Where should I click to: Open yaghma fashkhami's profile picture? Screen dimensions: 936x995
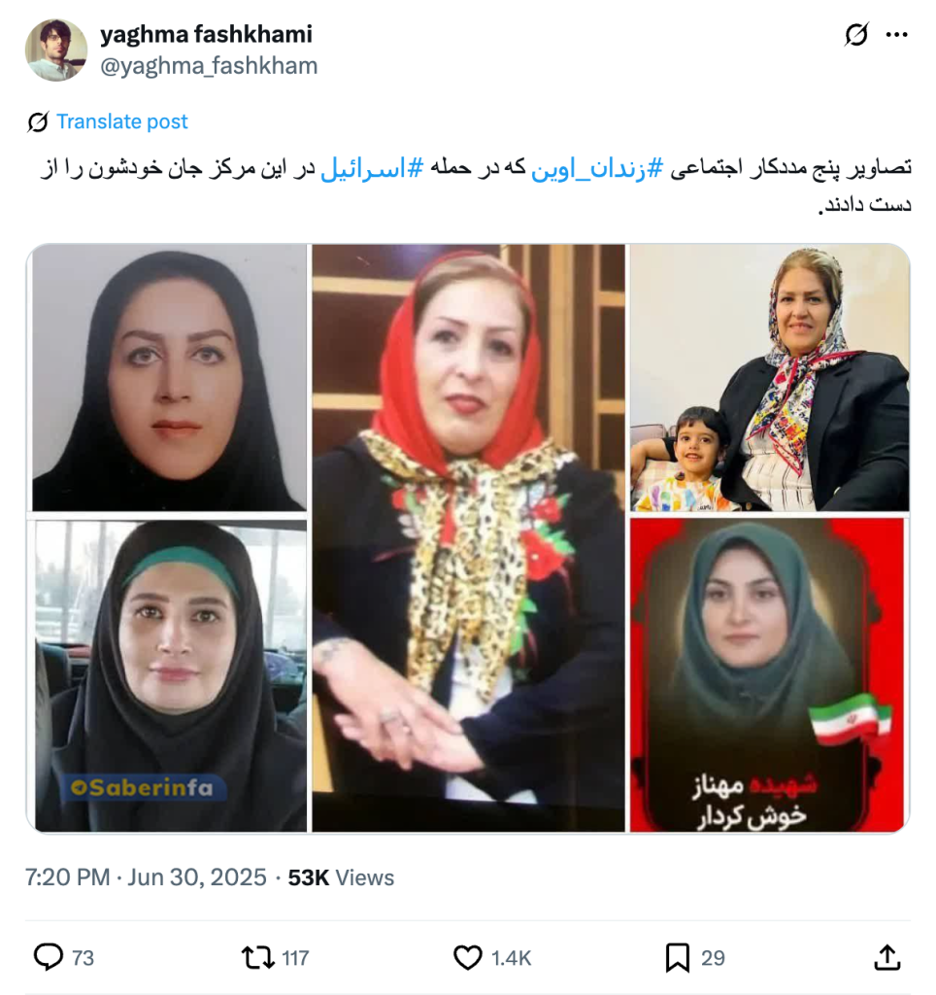(x=55, y=51)
